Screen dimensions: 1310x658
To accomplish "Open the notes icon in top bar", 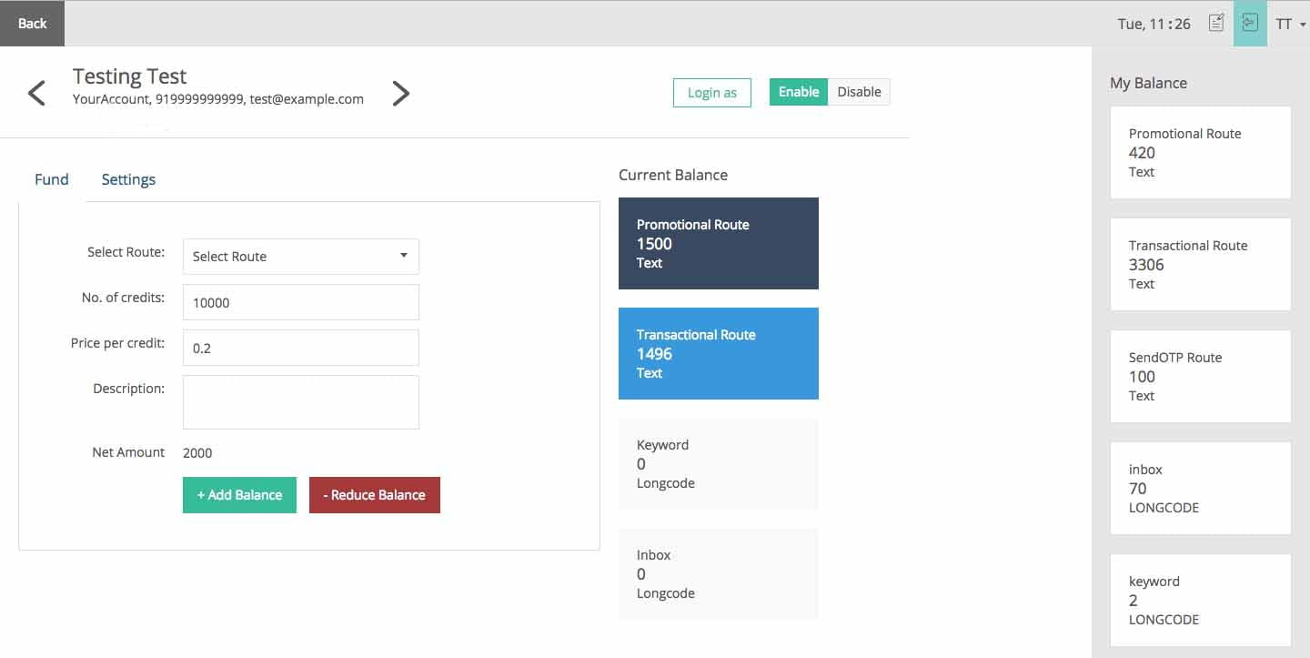I will (x=1216, y=24).
